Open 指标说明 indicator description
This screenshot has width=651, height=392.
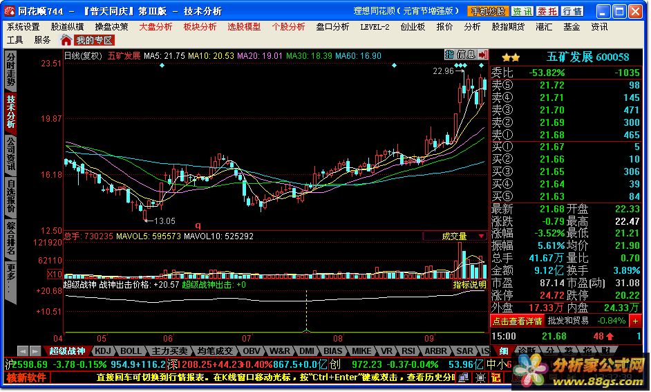click(469, 285)
